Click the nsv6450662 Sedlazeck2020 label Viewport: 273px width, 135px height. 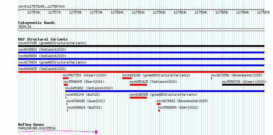[x=89, y=88]
